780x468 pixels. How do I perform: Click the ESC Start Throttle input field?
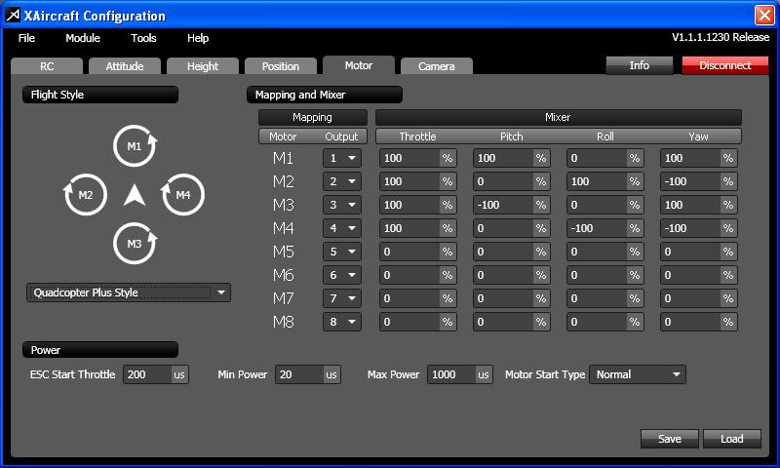156,374
